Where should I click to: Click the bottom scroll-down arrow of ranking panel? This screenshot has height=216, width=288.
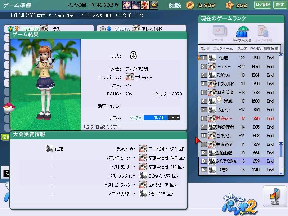tap(281, 174)
